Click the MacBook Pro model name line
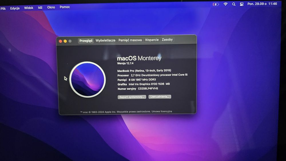This screenshot has height=161, width=286. 144,71
